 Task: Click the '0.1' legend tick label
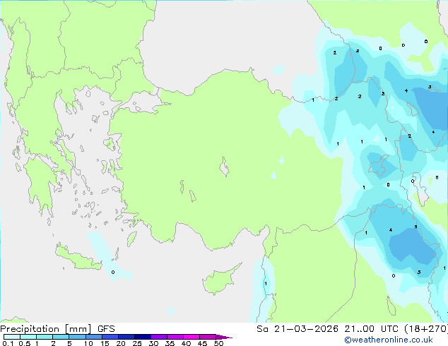pyautogui.click(x=8, y=343)
